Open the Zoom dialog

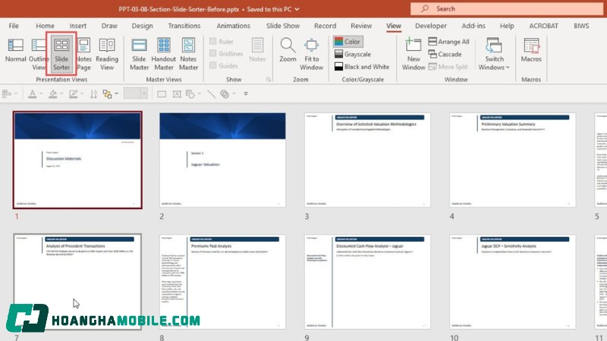(x=288, y=50)
